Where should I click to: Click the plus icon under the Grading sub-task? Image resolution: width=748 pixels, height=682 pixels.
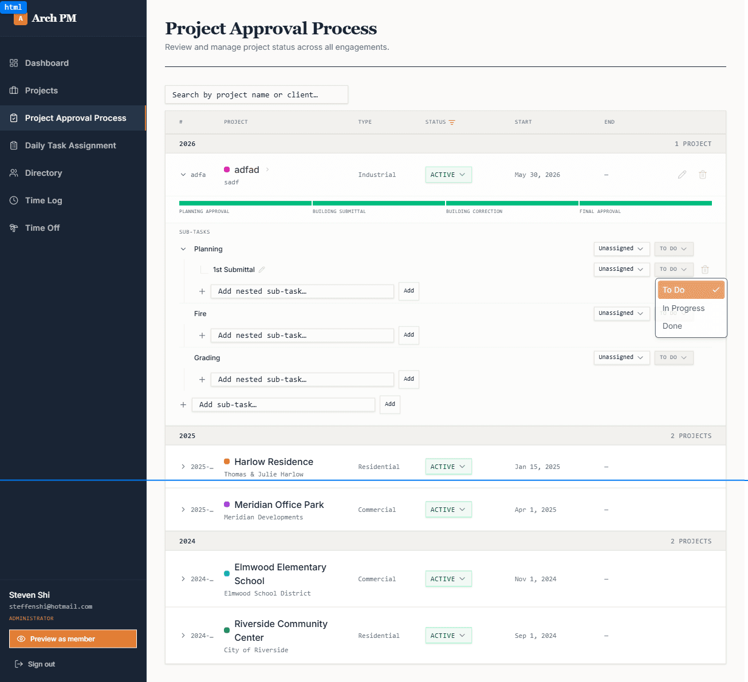pyautogui.click(x=202, y=380)
